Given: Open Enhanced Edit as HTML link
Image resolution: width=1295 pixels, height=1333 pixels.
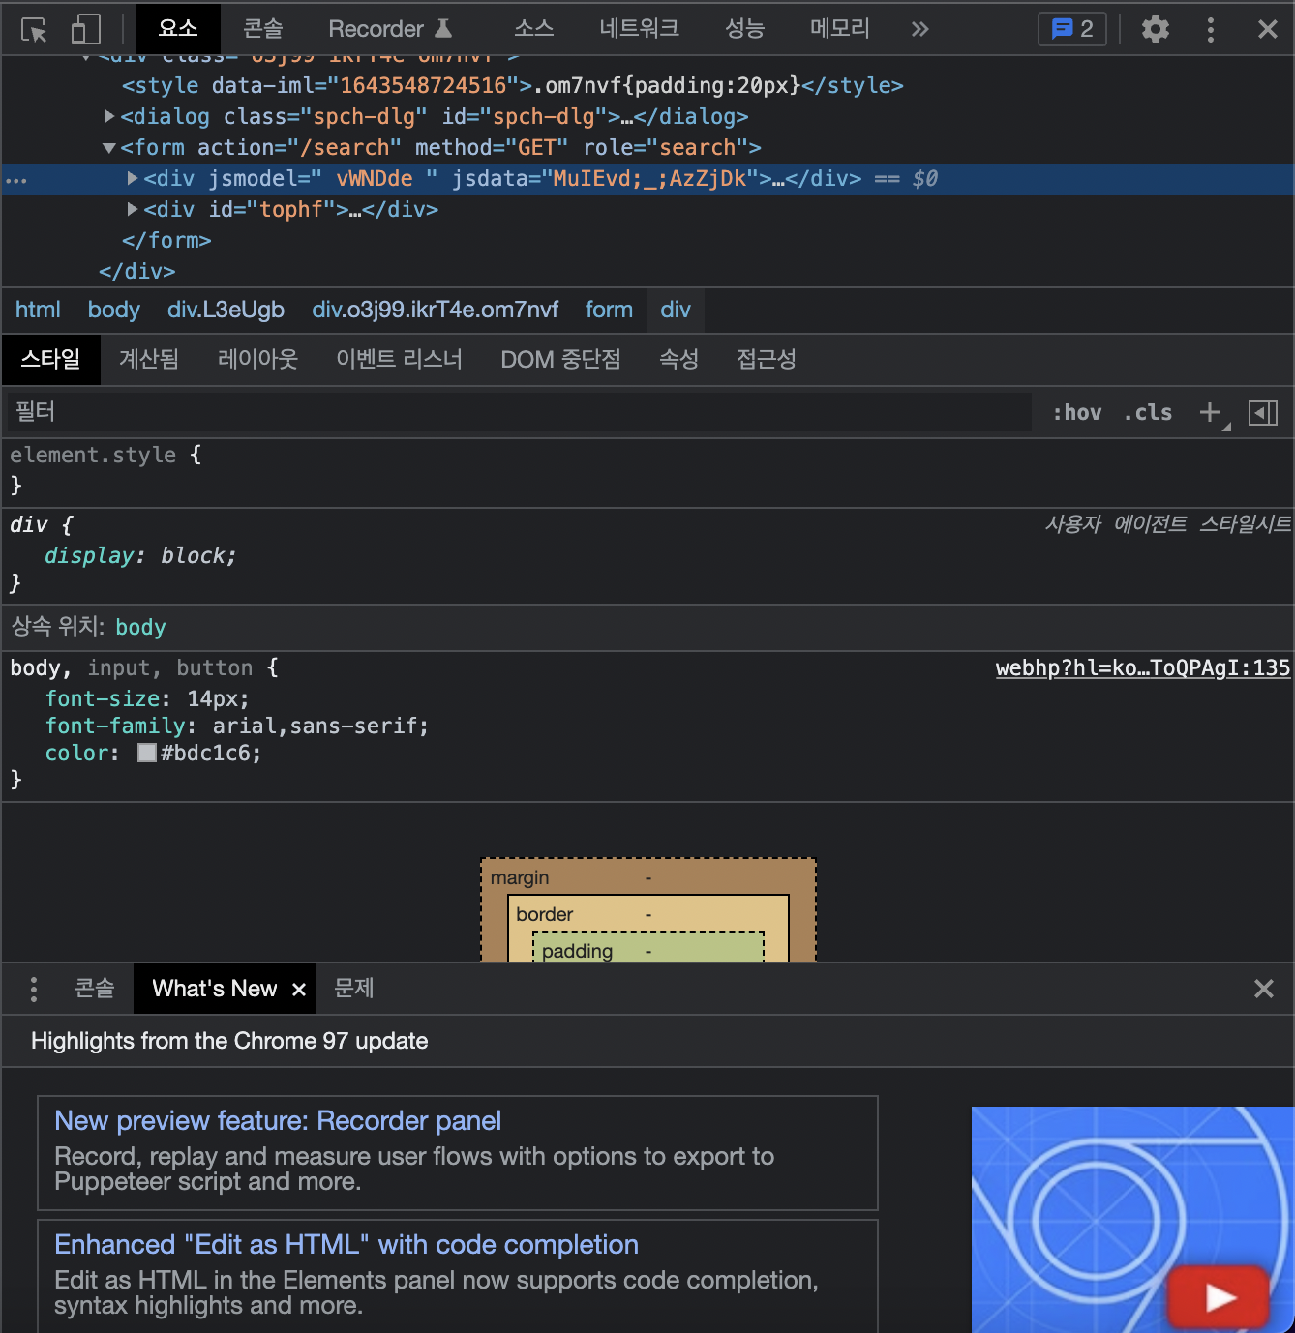Looking at the screenshot, I should click(x=346, y=1244).
